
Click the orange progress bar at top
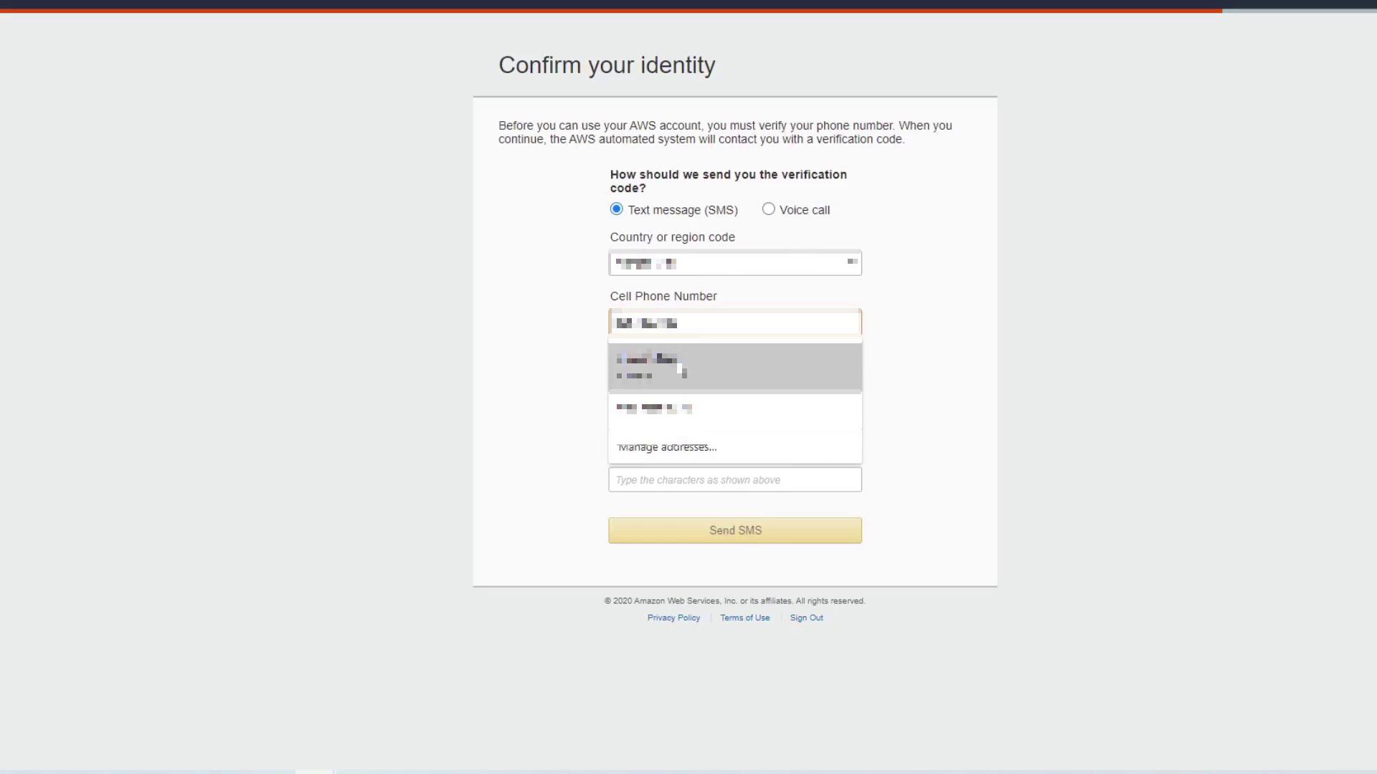[x=610, y=11]
